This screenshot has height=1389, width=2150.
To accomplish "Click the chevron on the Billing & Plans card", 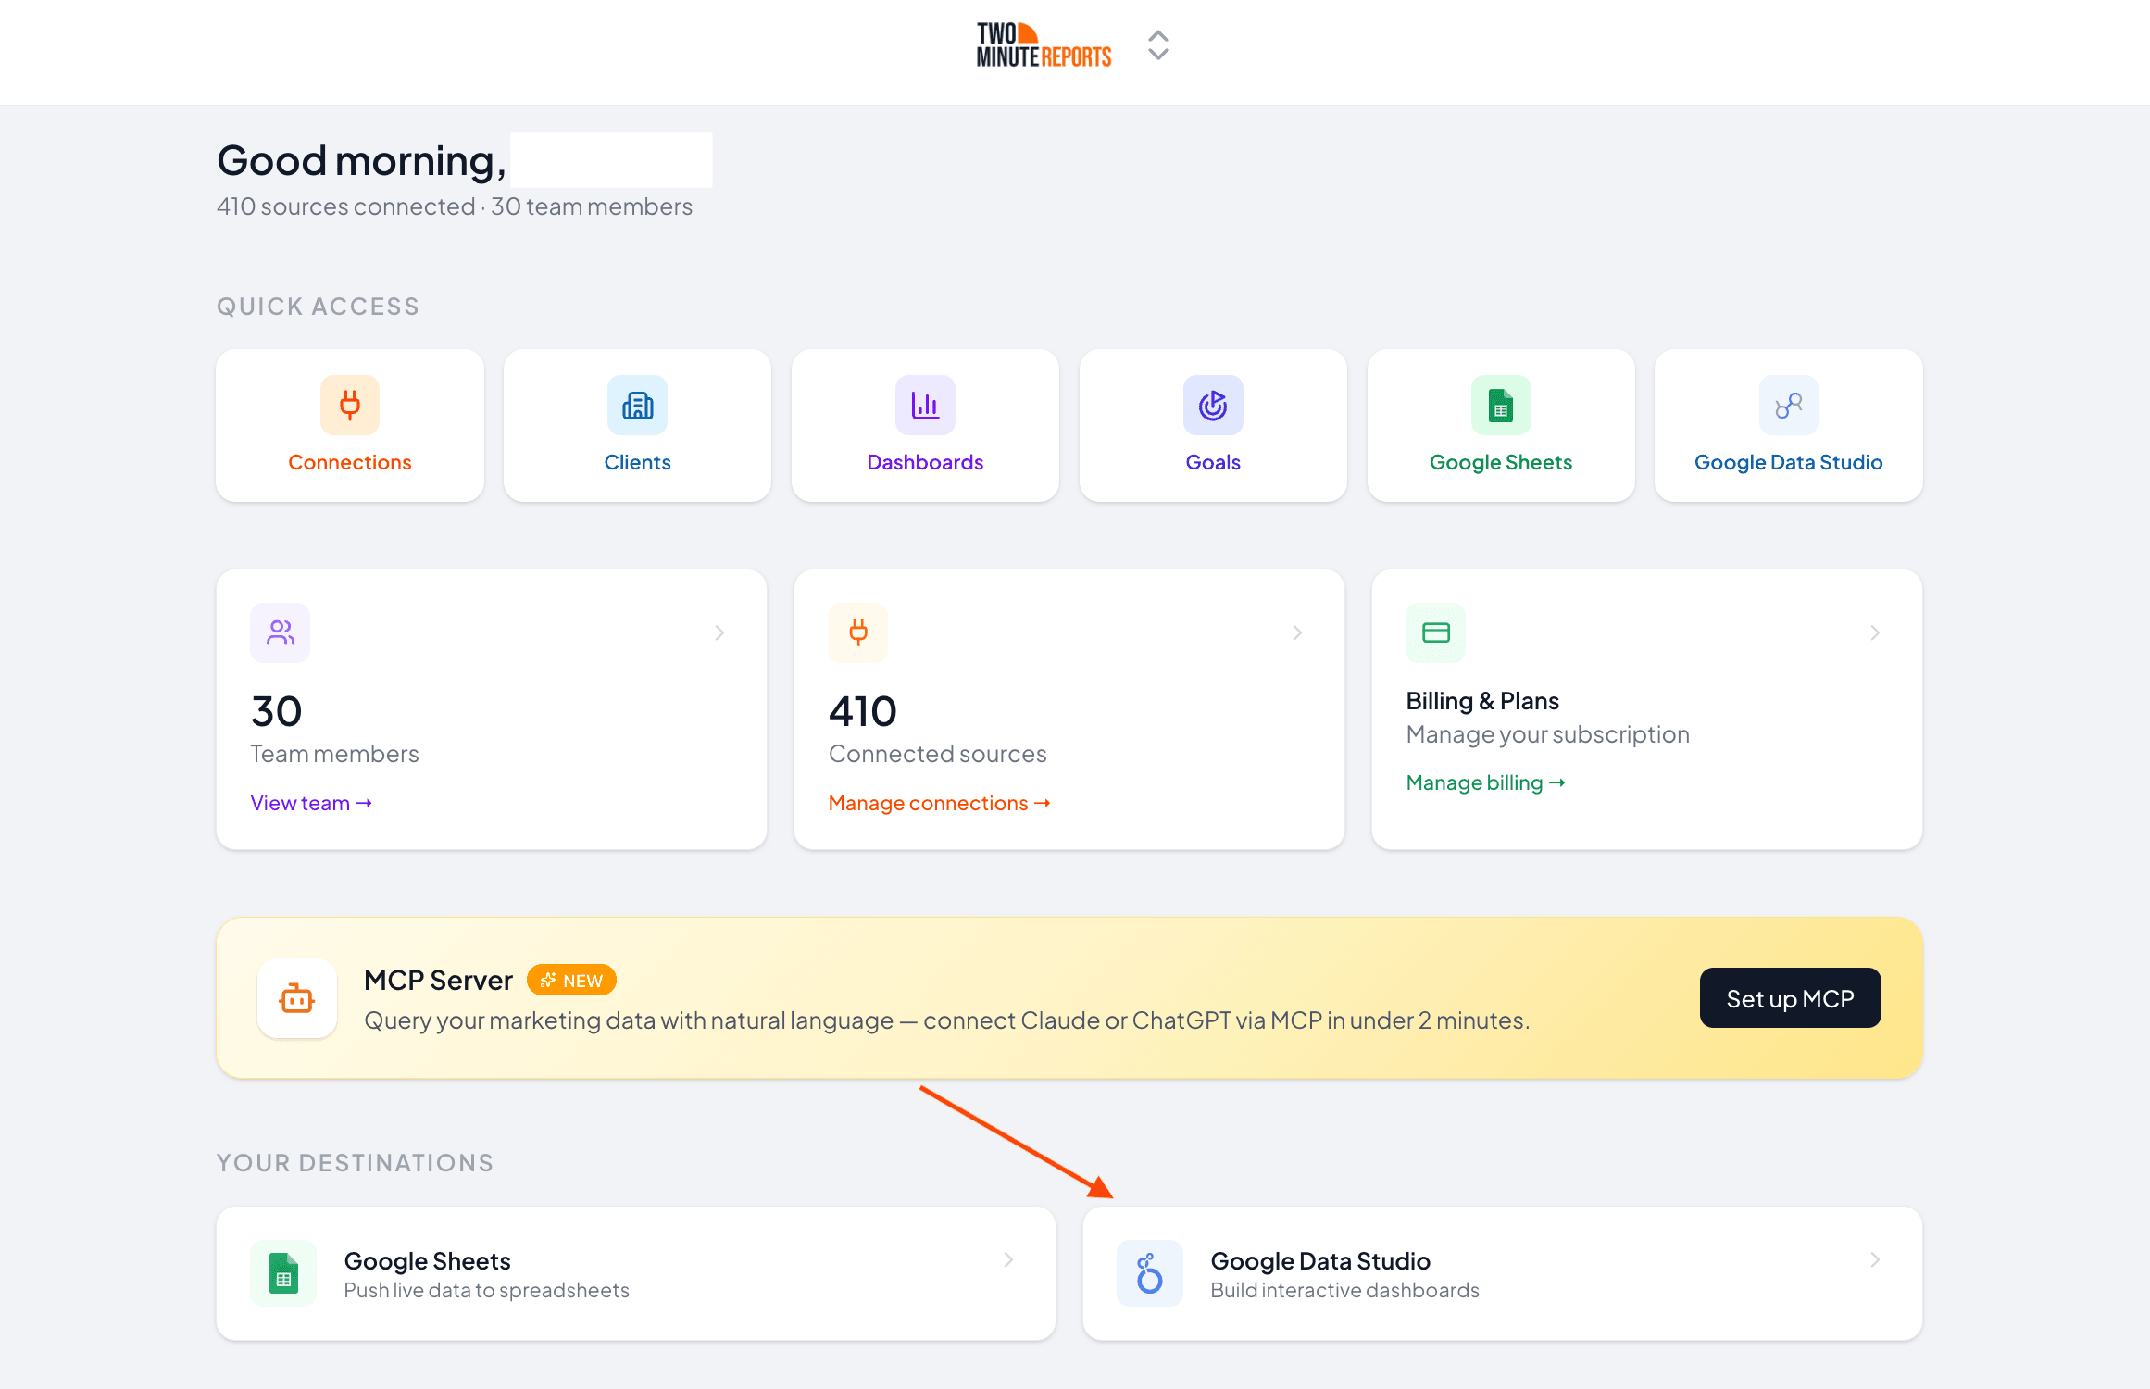I will (1875, 632).
